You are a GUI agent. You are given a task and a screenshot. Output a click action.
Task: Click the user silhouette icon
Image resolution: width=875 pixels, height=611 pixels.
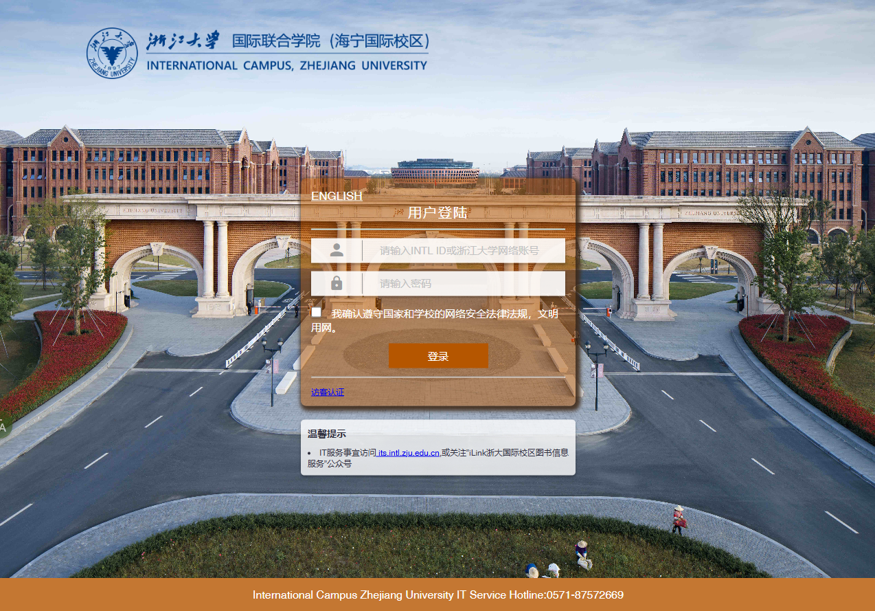click(337, 251)
